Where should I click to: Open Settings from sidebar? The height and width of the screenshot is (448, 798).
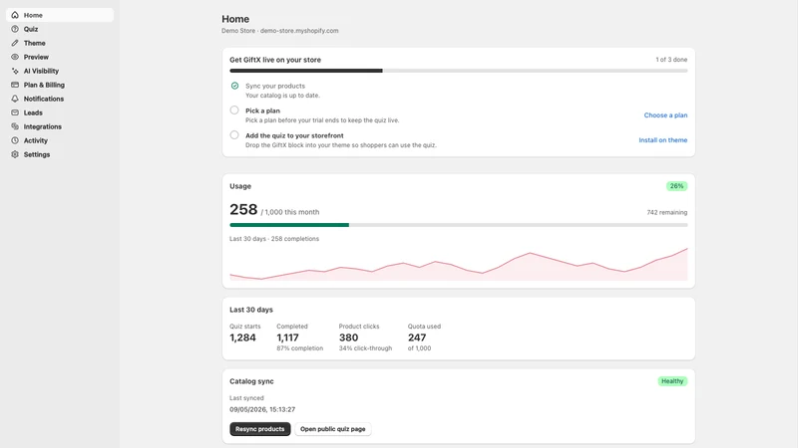(x=60, y=154)
